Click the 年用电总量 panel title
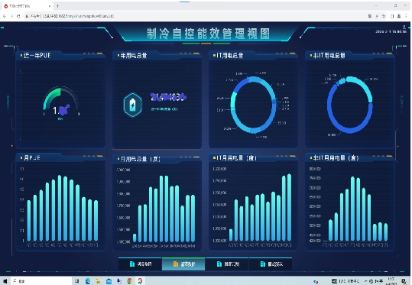412x285 pixels. 134,56
